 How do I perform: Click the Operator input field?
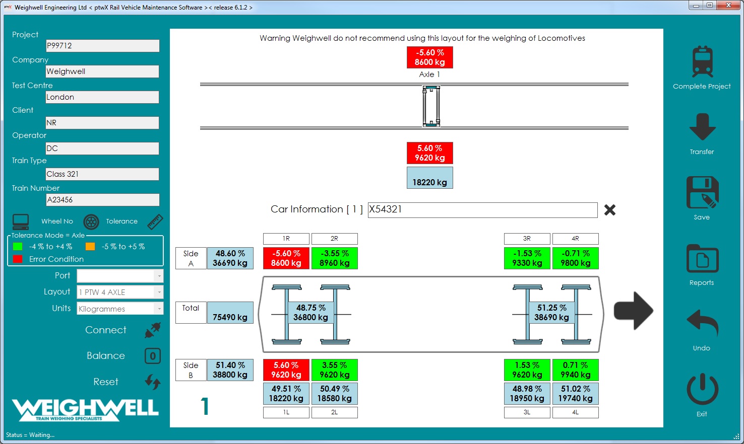(x=102, y=149)
